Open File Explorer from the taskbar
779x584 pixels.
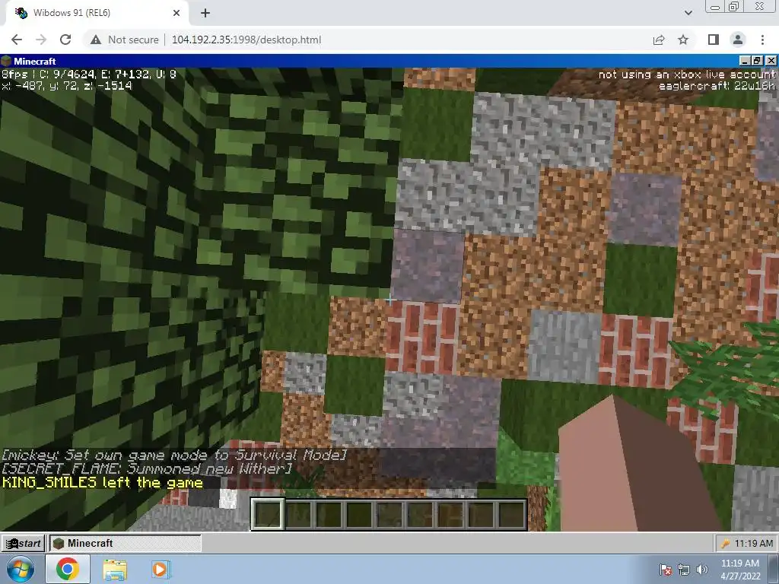pyautogui.click(x=115, y=569)
